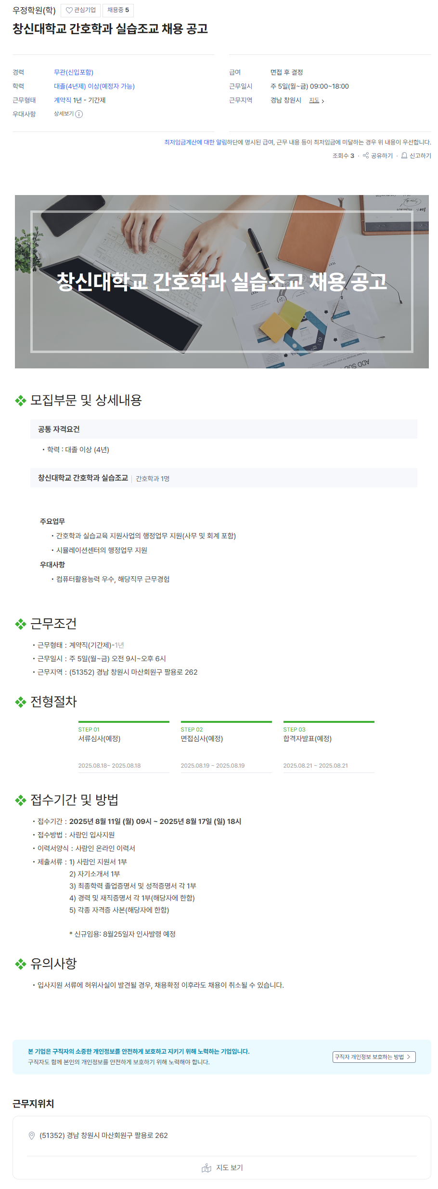This screenshot has width=438, height=1189.
Task: Select STEP 03 합격자발표(예정)
Action: pos(329,747)
